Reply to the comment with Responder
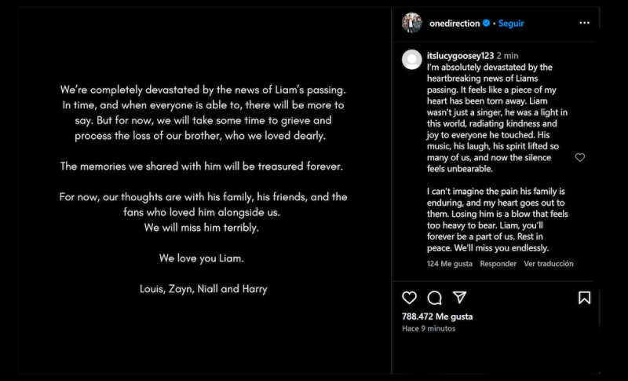The width and height of the screenshot is (628, 381). coord(498,264)
